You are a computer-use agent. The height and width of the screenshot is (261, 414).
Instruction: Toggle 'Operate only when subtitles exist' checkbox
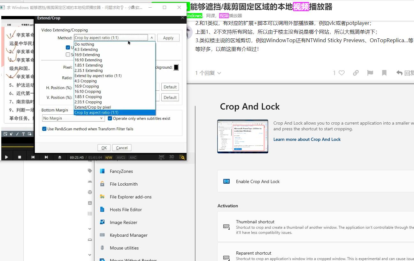coord(110,118)
